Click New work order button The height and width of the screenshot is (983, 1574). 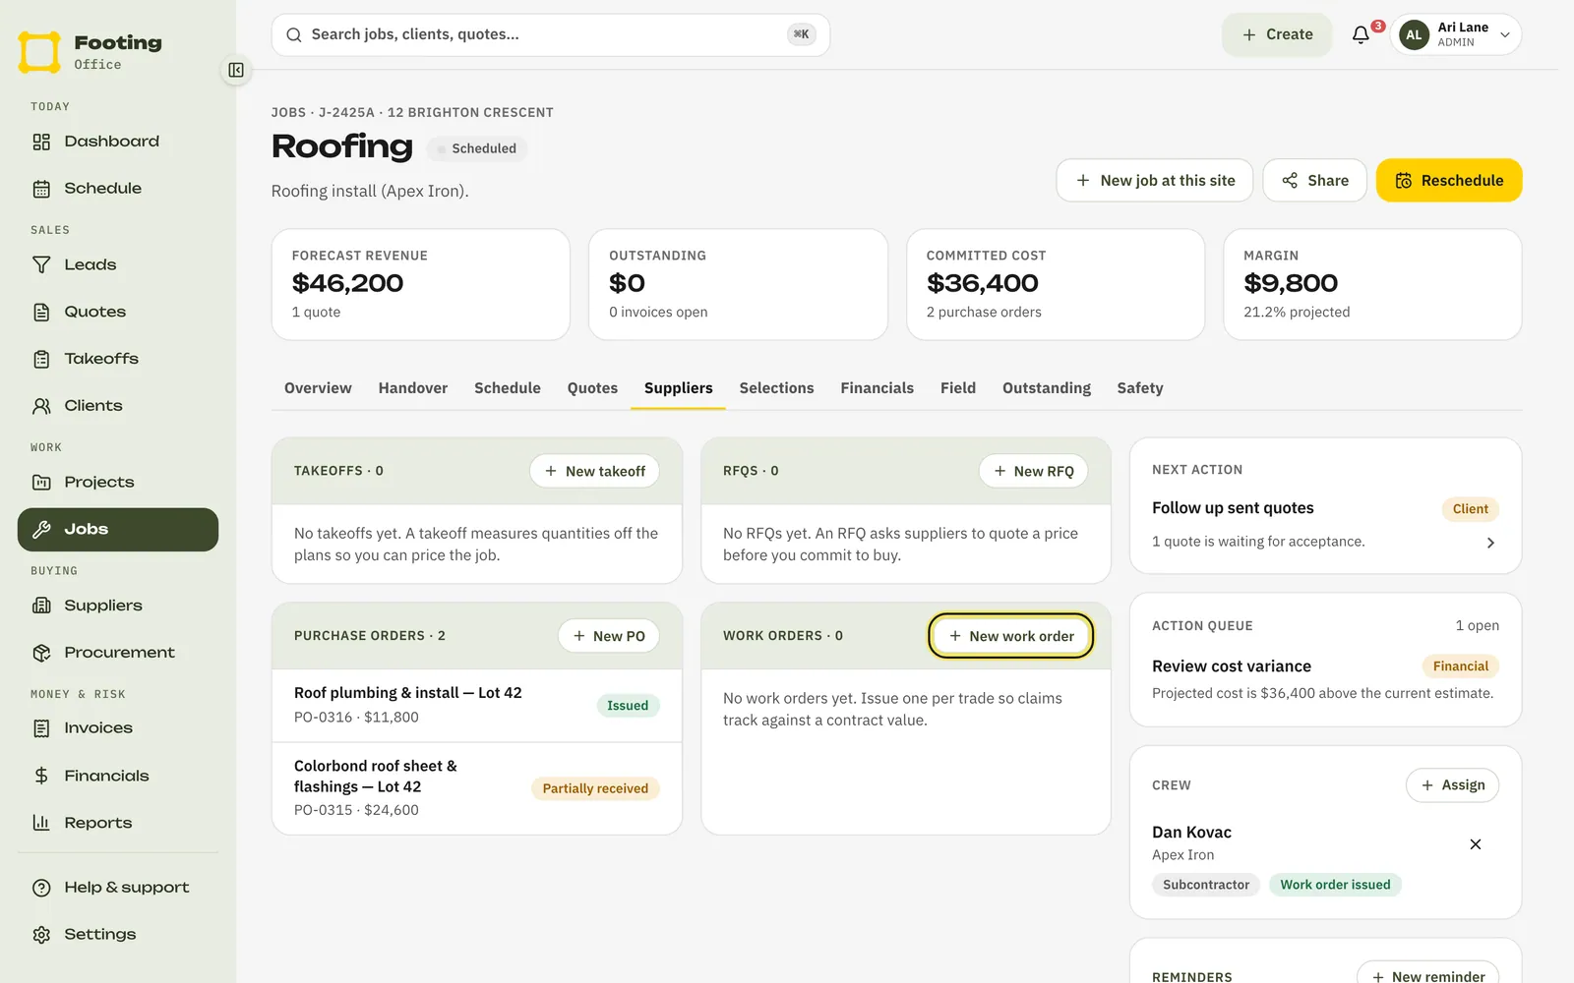[x=1011, y=636]
